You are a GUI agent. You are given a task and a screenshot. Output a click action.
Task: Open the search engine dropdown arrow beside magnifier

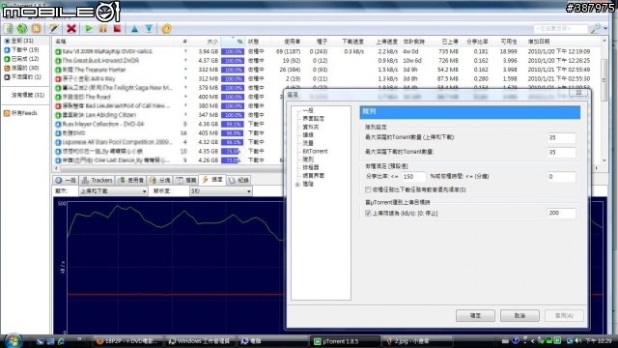pyautogui.click(x=605, y=28)
